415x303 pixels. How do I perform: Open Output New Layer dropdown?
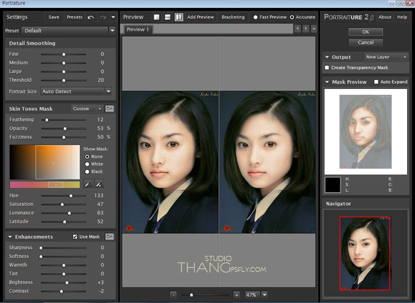click(386, 57)
